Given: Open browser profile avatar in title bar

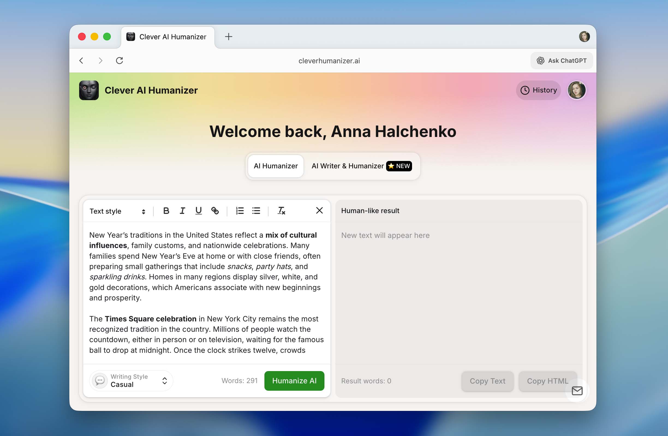Looking at the screenshot, I should pyautogui.click(x=584, y=37).
